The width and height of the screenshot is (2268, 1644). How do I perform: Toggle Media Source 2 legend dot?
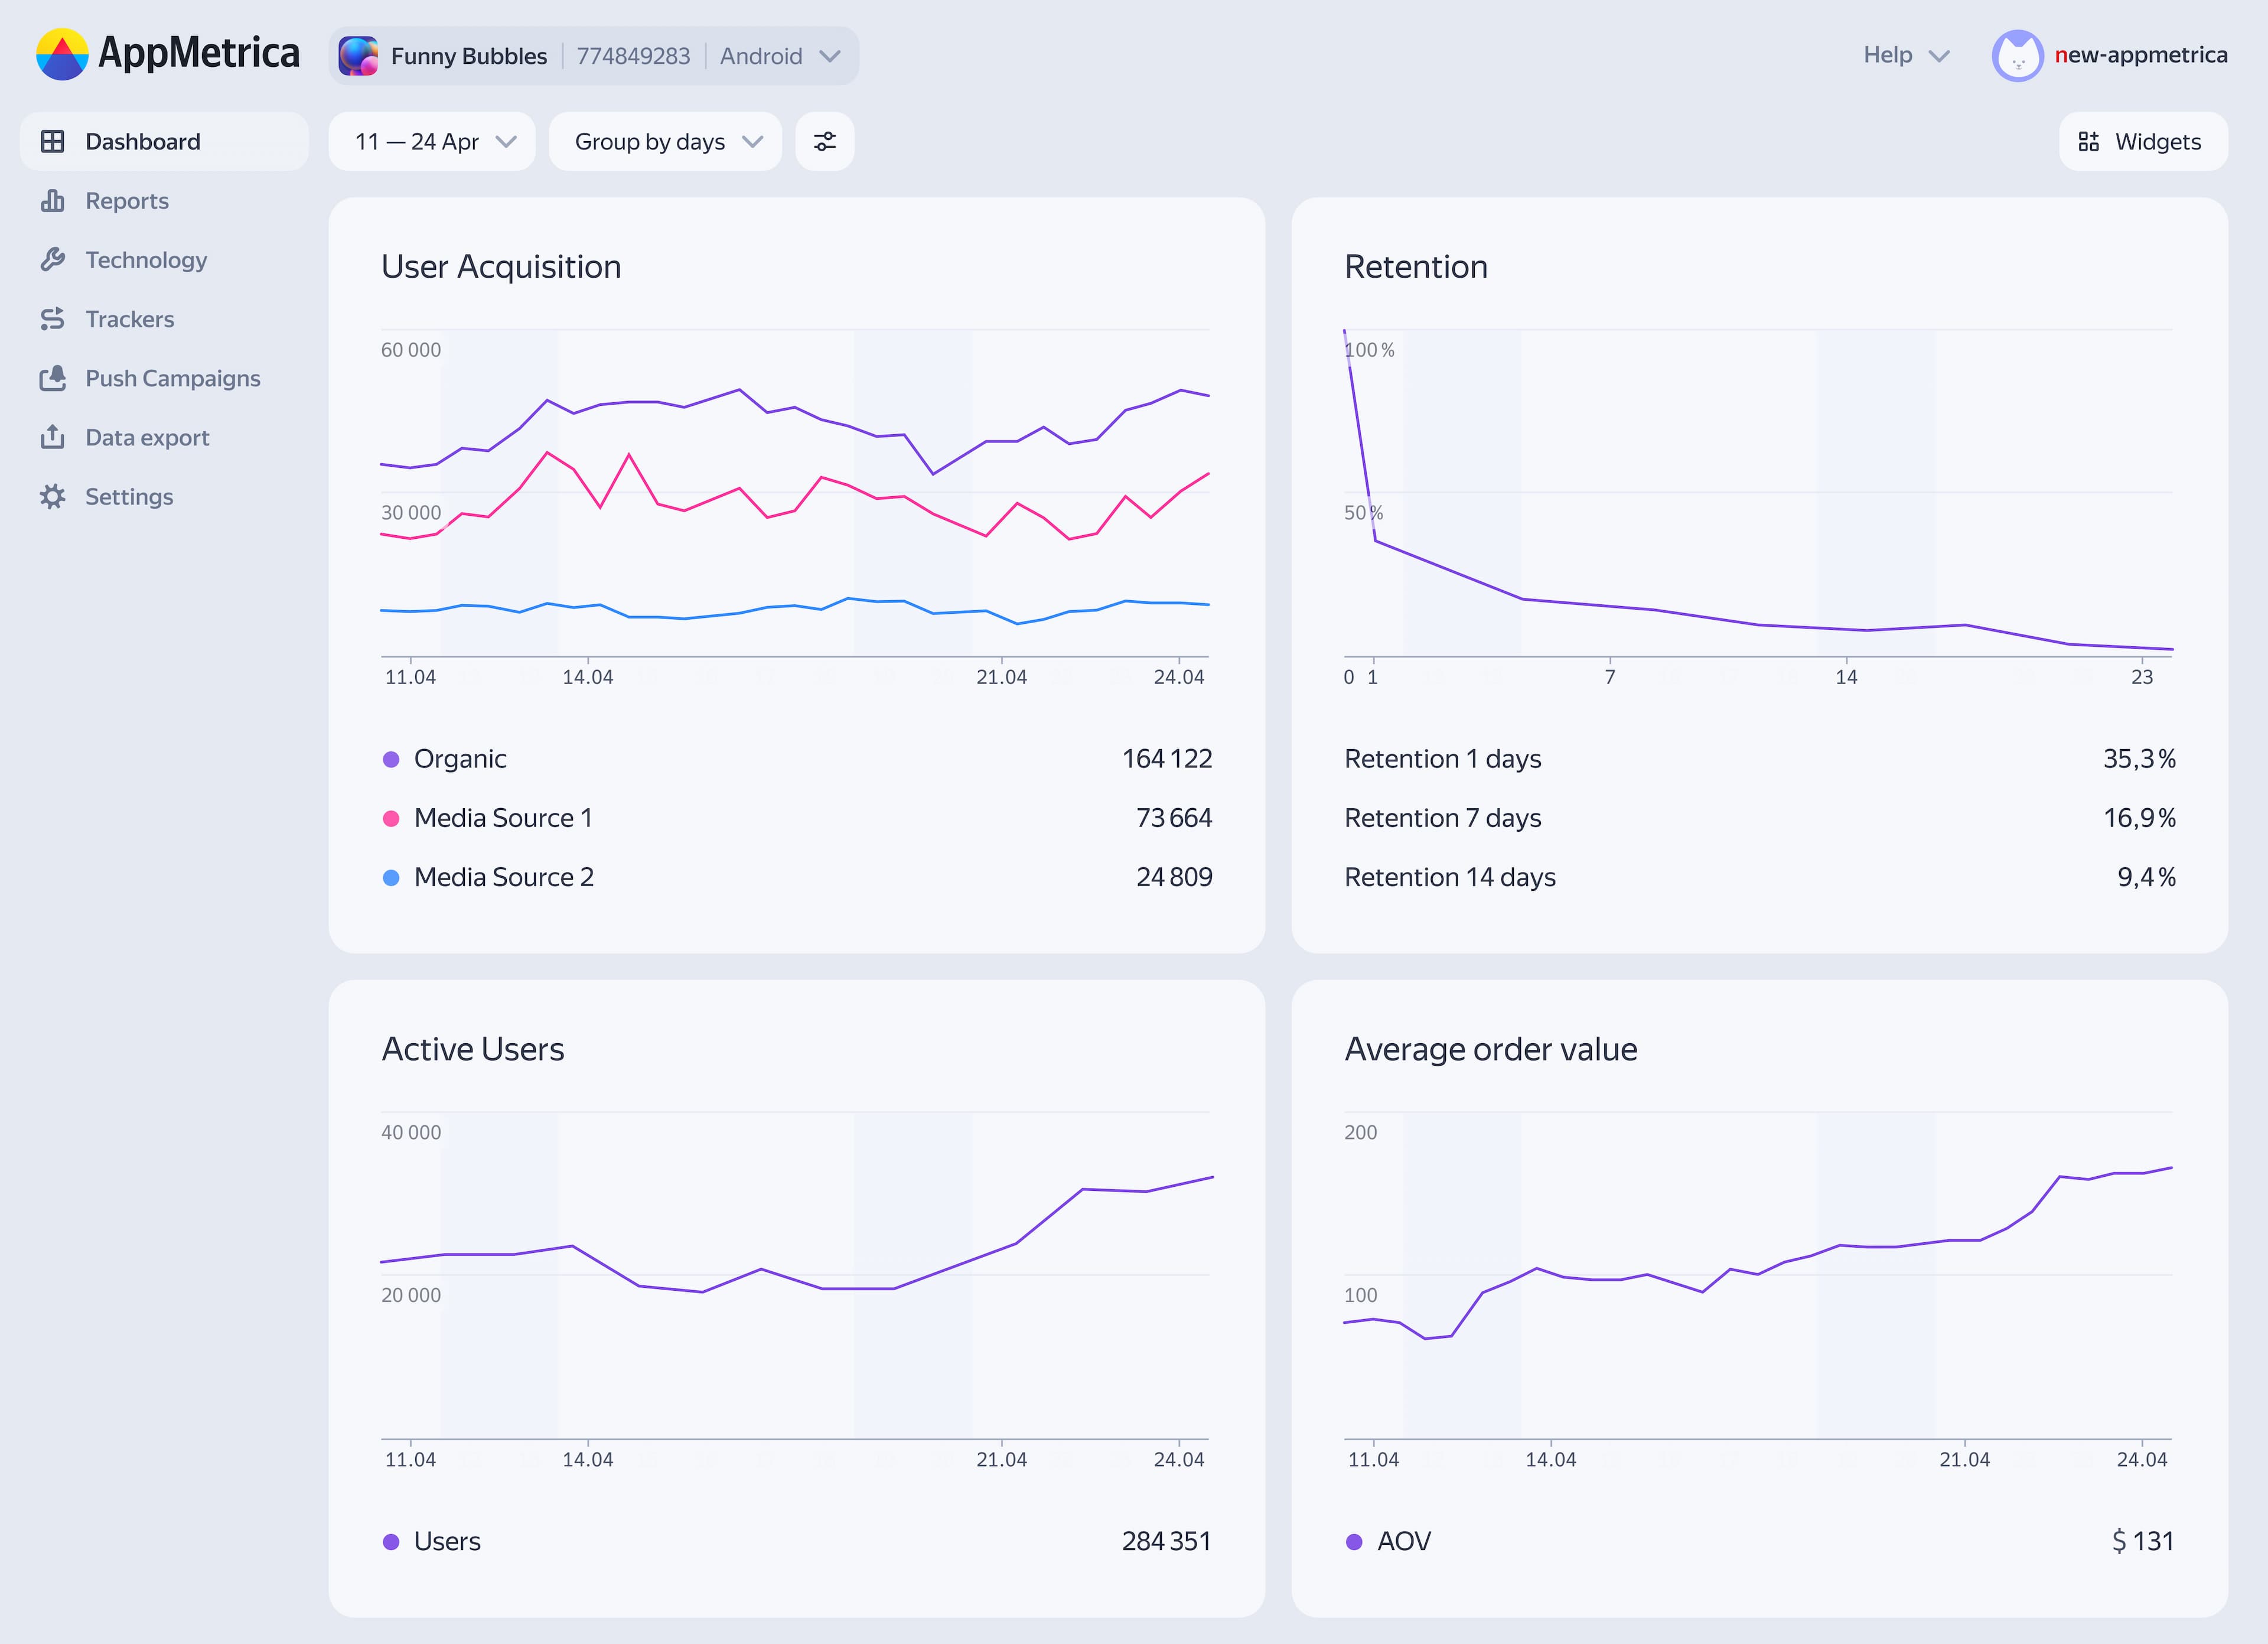pos(391,878)
